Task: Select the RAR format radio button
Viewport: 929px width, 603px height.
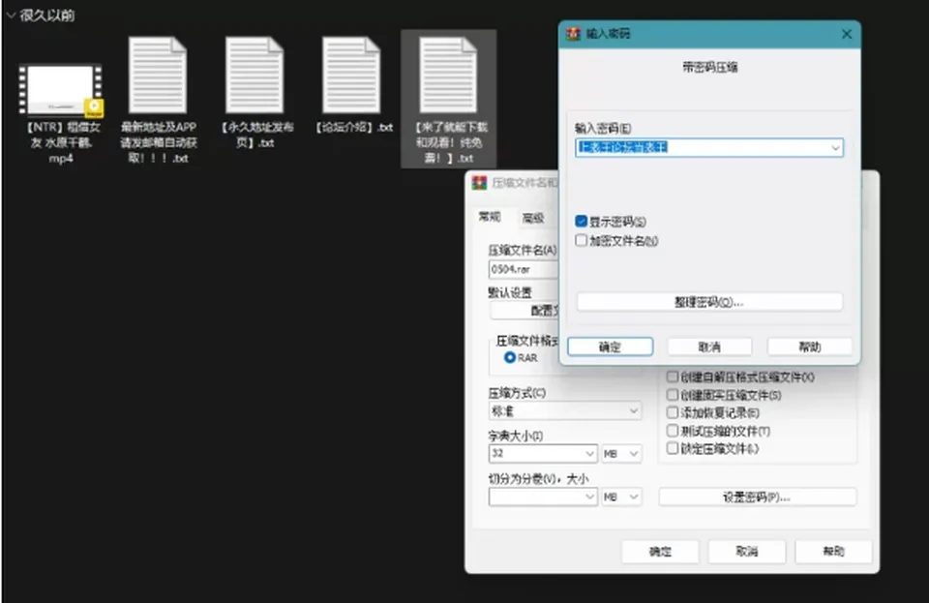Action: tap(510, 358)
